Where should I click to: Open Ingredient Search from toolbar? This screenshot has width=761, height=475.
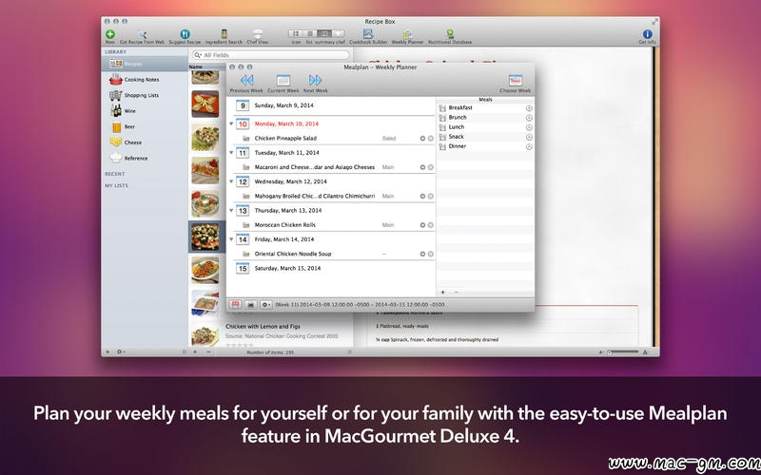[x=224, y=34]
